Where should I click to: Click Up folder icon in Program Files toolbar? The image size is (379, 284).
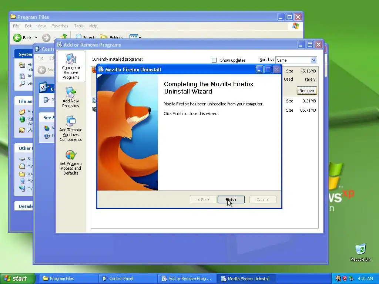64,37
